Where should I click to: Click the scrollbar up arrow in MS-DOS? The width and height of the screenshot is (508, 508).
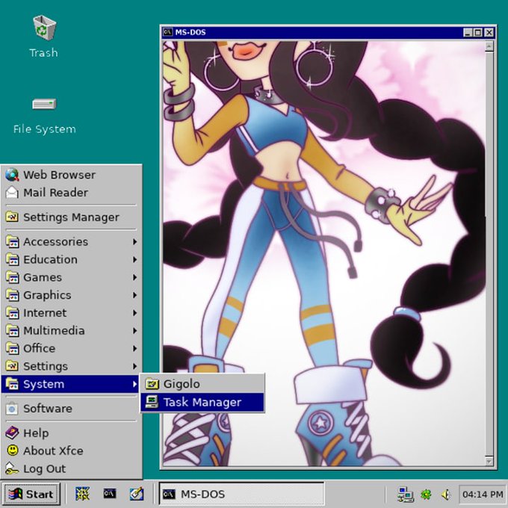pos(489,47)
